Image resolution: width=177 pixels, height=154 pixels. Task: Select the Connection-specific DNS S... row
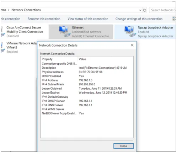(87, 64)
